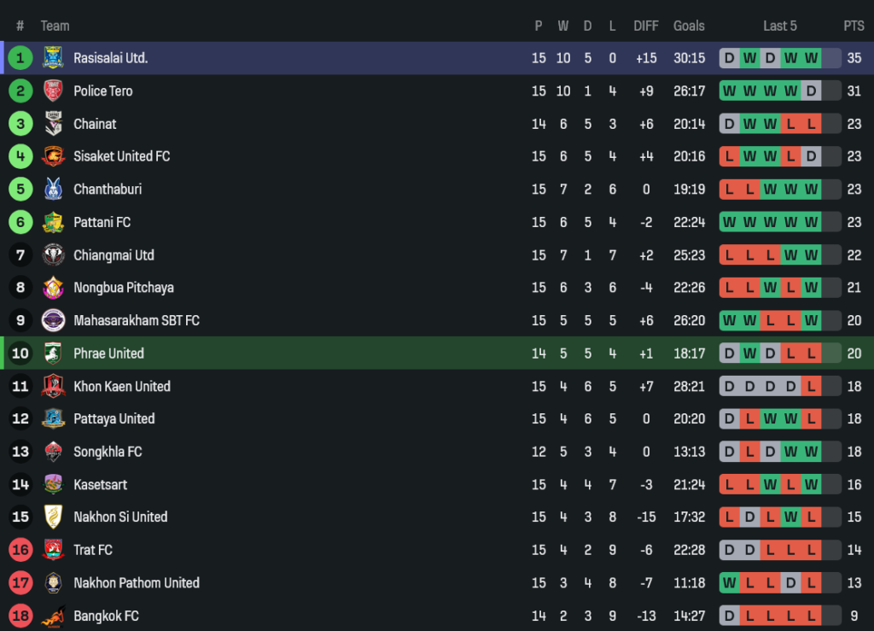874x631 pixels.
Task: Open the Pattani FC team link
Action: [x=102, y=222]
